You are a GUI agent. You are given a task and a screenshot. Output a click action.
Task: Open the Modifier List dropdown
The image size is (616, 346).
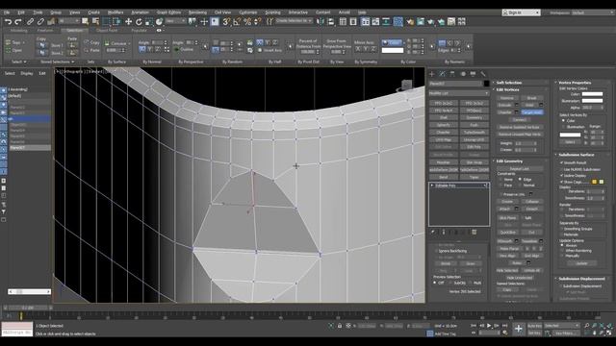459,93
